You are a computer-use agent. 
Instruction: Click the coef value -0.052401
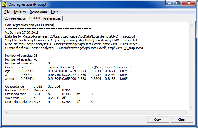pyautogui.click(x=27, y=79)
